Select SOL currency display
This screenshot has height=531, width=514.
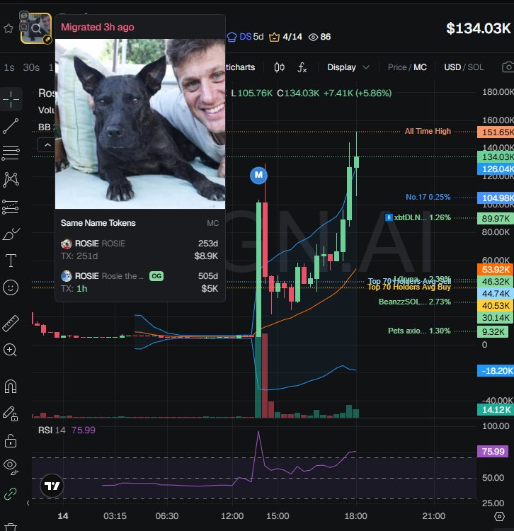tap(476, 67)
